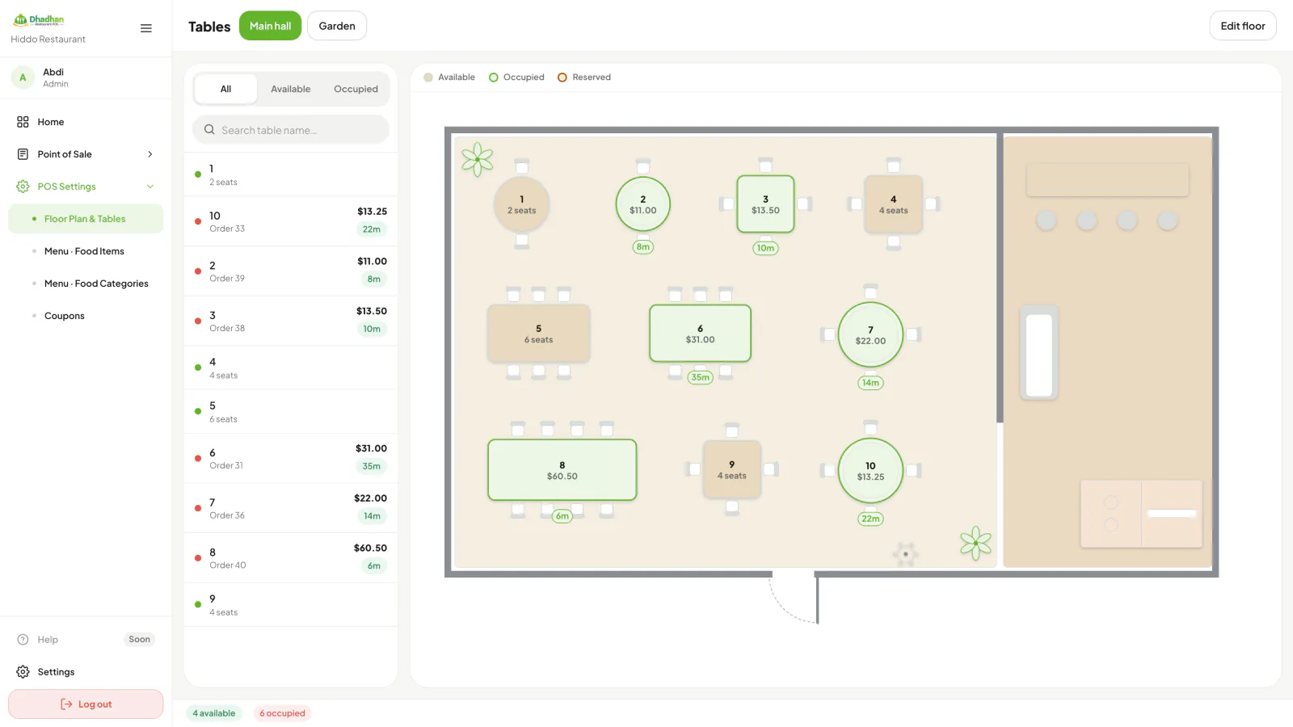Click the 6 occupied badge

click(282, 713)
